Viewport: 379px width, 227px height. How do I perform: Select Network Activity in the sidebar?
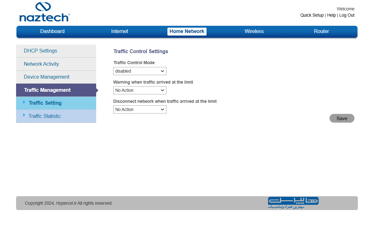tap(42, 64)
